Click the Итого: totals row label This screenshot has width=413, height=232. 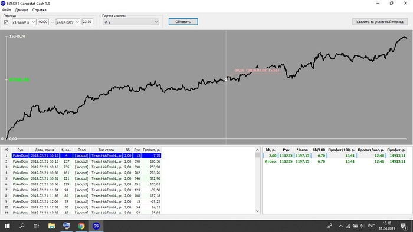pos(270,161)
